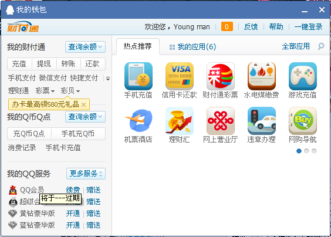Image resolution: width=331 pixels, height=237 pixels.
Task: Expand the 更多服务 selector
Action: click(86, 174)
